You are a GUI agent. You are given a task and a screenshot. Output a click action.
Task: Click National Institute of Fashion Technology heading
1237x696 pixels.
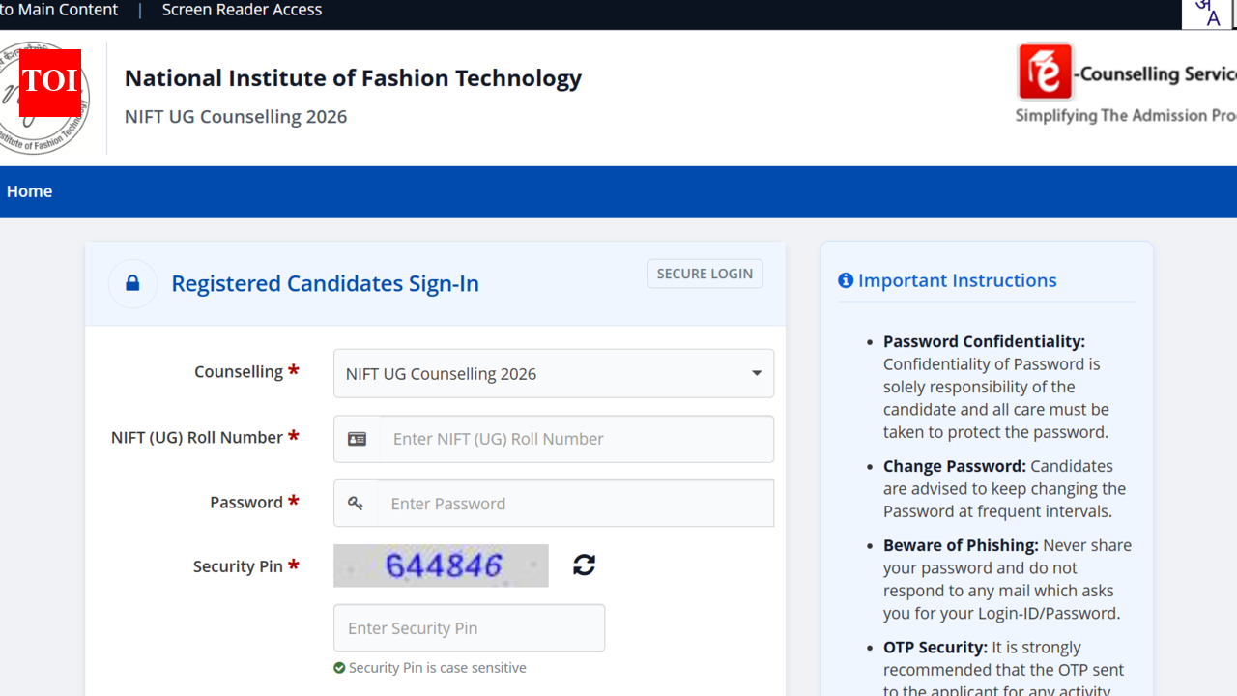pos(353,78)
